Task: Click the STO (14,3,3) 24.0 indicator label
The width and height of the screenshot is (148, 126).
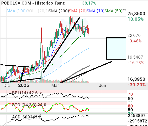Action: click(29, 105)
